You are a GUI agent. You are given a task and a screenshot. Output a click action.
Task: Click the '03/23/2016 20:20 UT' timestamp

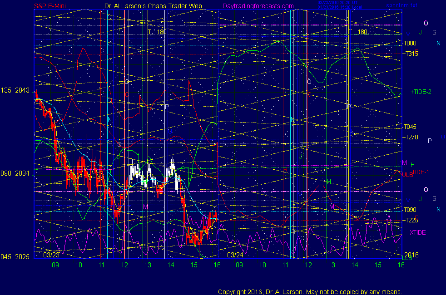pyautogui.click(x=337, y=3)
